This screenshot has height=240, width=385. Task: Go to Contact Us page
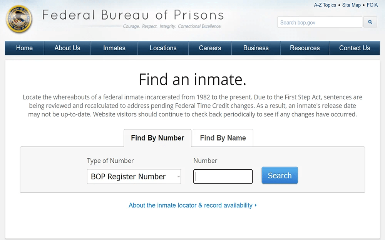coord(355,48)
